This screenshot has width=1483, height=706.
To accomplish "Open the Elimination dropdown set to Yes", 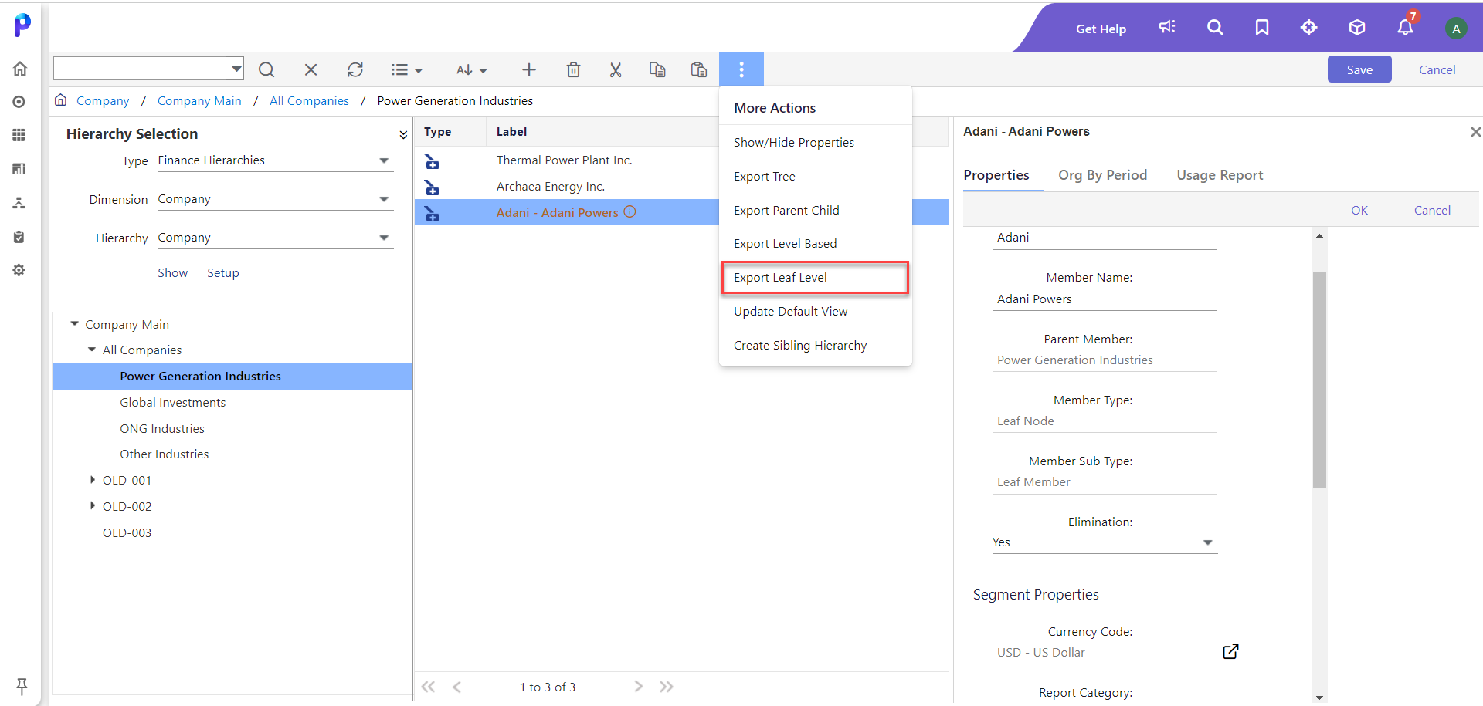I will pos(1105,542).
